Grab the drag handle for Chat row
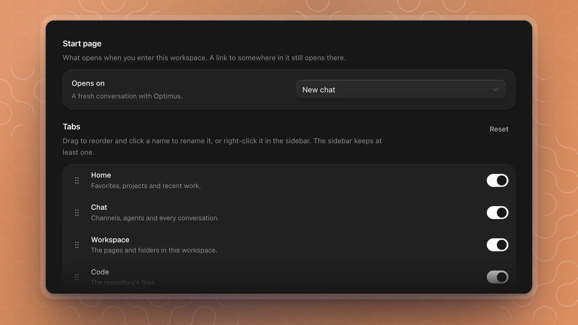This screenshot has height=325, width=578. tap(77, 212)
